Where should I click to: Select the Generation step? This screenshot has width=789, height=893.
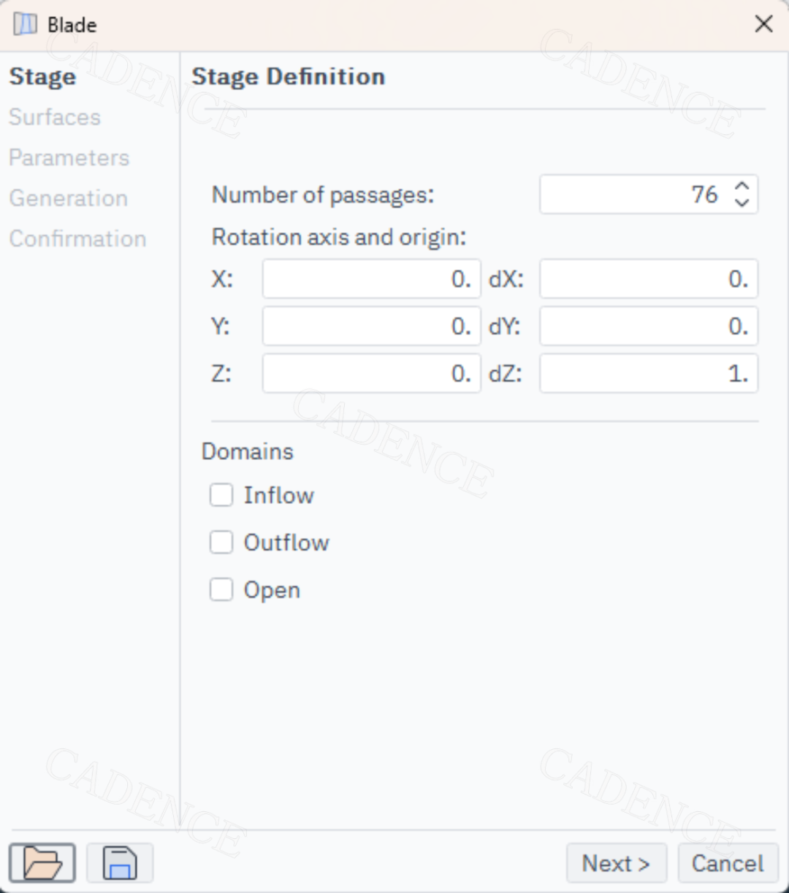69,198
